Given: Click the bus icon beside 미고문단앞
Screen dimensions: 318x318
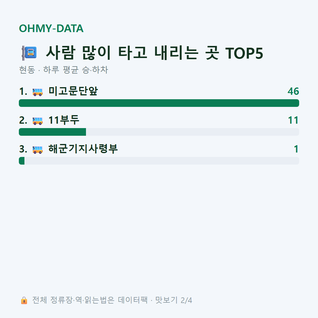Looking at the screenshot, I should point(37,92).
